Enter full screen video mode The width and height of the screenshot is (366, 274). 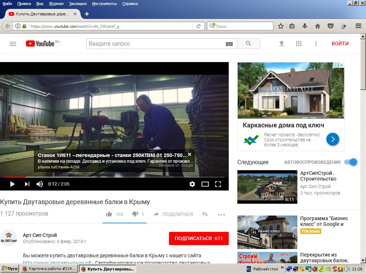tap(218, 184)
